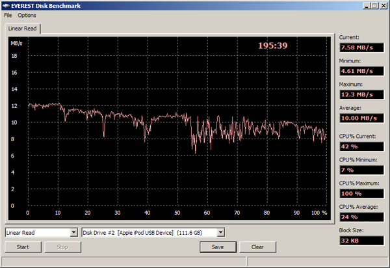Select the Linear Read tab
This screenshot has height=268, width=390.
22,29
